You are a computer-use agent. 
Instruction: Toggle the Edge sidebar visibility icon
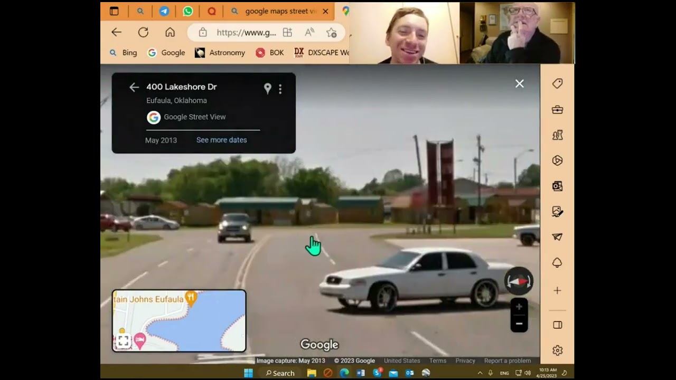pyautogui.click(x=557, y=325)
